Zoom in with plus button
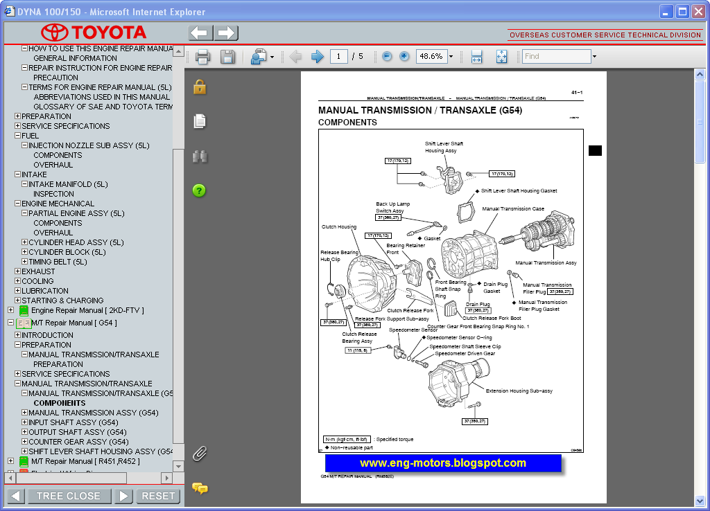The image size is (710, 511). (404, 56)
